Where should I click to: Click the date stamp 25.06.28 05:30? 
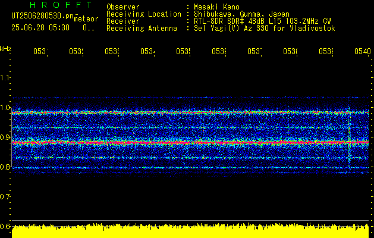point(40,28)
